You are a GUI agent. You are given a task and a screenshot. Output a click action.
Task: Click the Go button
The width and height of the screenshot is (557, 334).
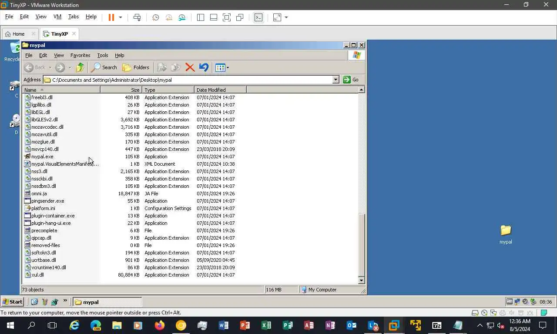pyautogui.click(x=351, y=80)
